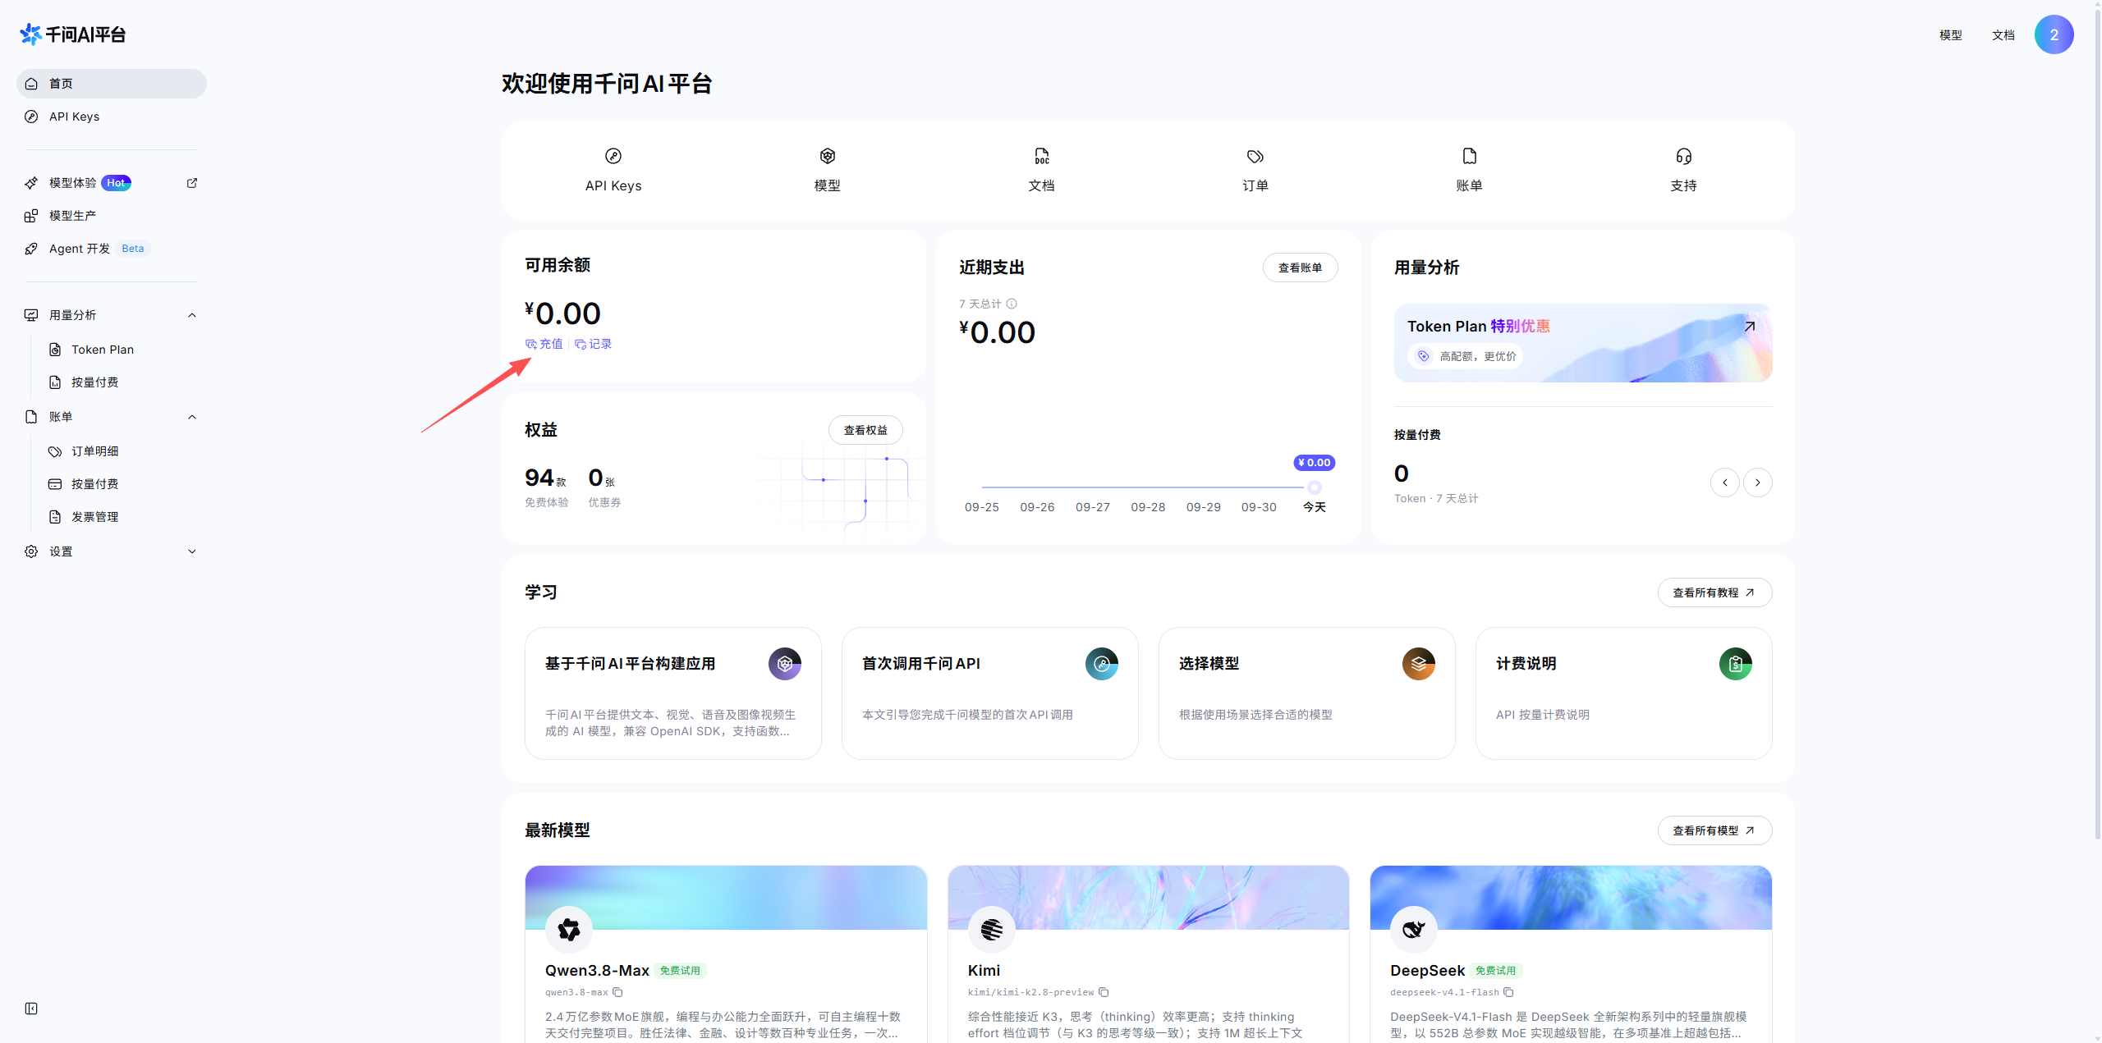The width and height of the screenshot is (2102, 1043).
Task: Click the 支持 headset shortcut icon
Action: point(1684,156)
